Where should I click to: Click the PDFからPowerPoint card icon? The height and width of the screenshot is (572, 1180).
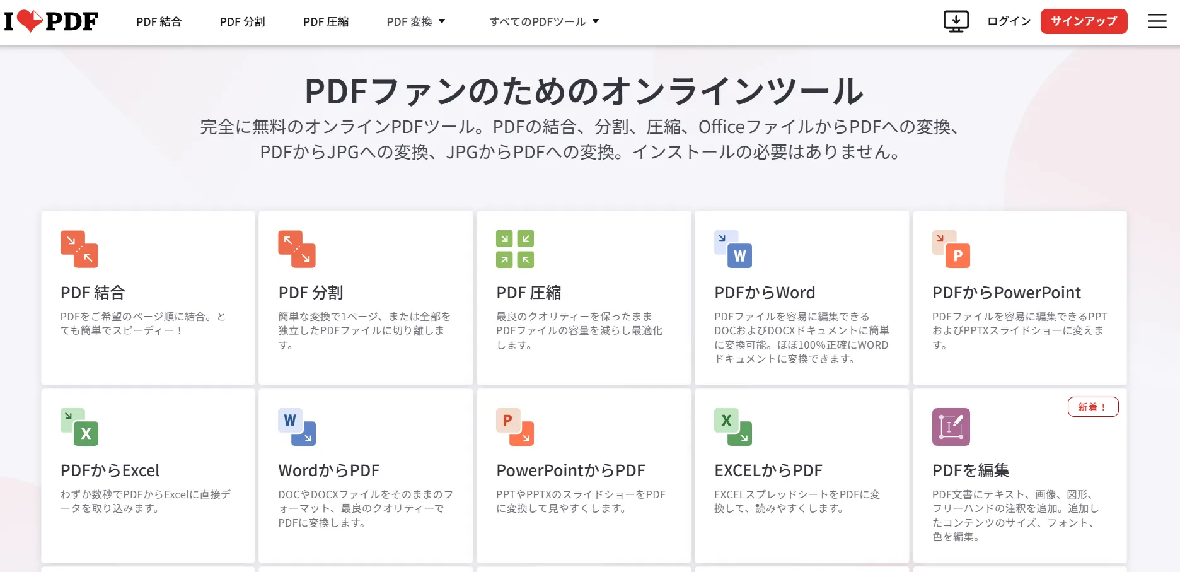[951, 249]
